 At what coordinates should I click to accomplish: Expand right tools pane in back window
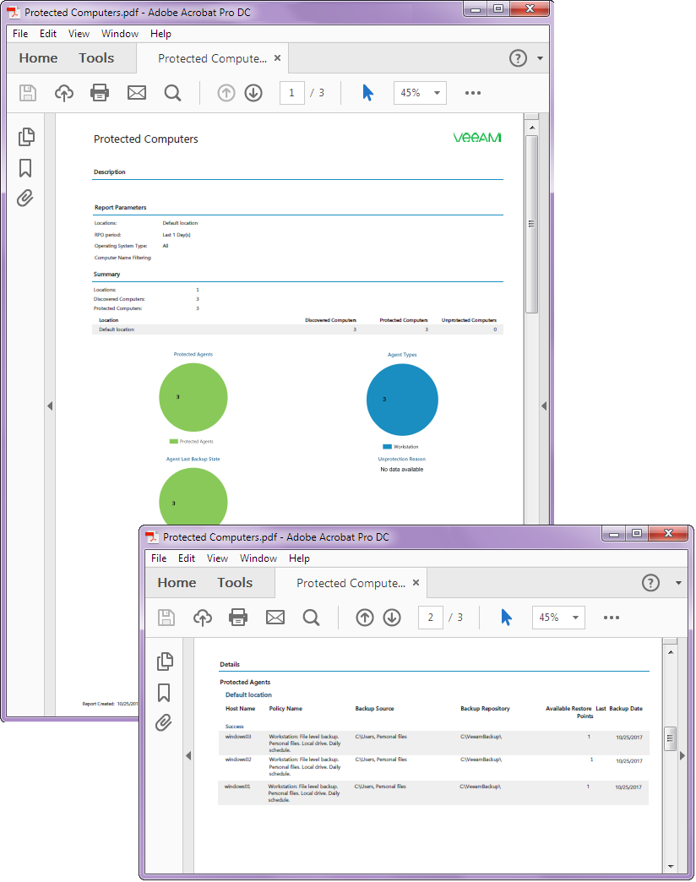point(544,406)
